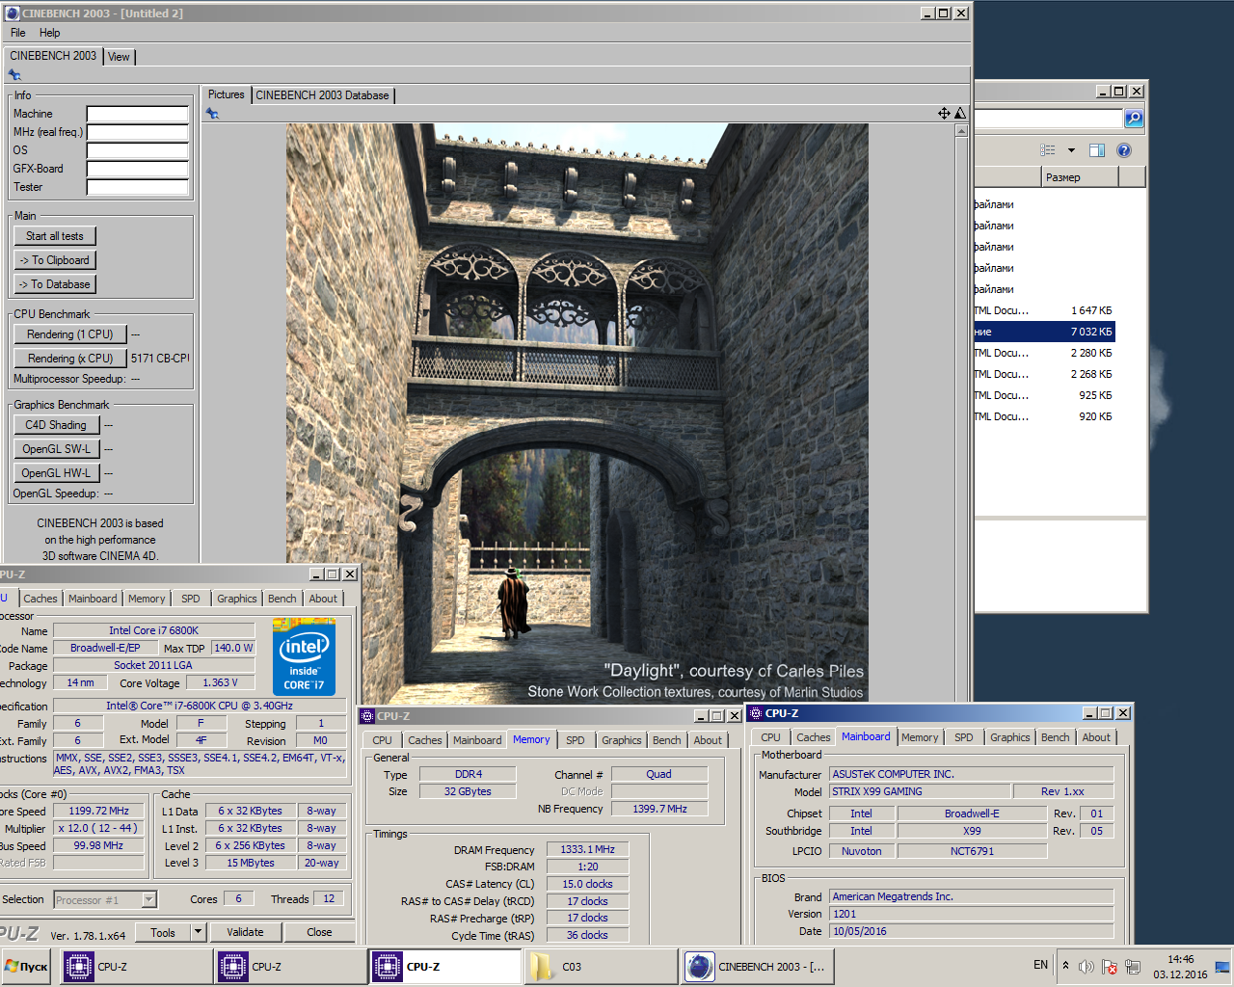The height and width of the screenshot is (987, 1234).
Task: Open second CPU-Z taskbar button
Action: coord(290,967)
